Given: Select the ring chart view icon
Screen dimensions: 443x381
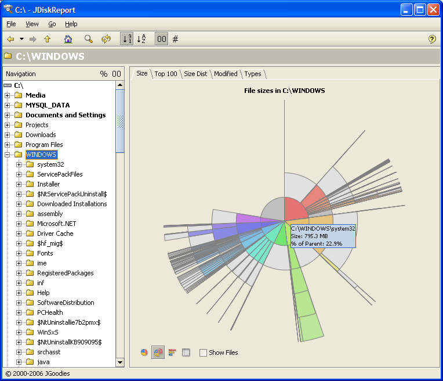Looking at the screenshot, I should [158, 353].
